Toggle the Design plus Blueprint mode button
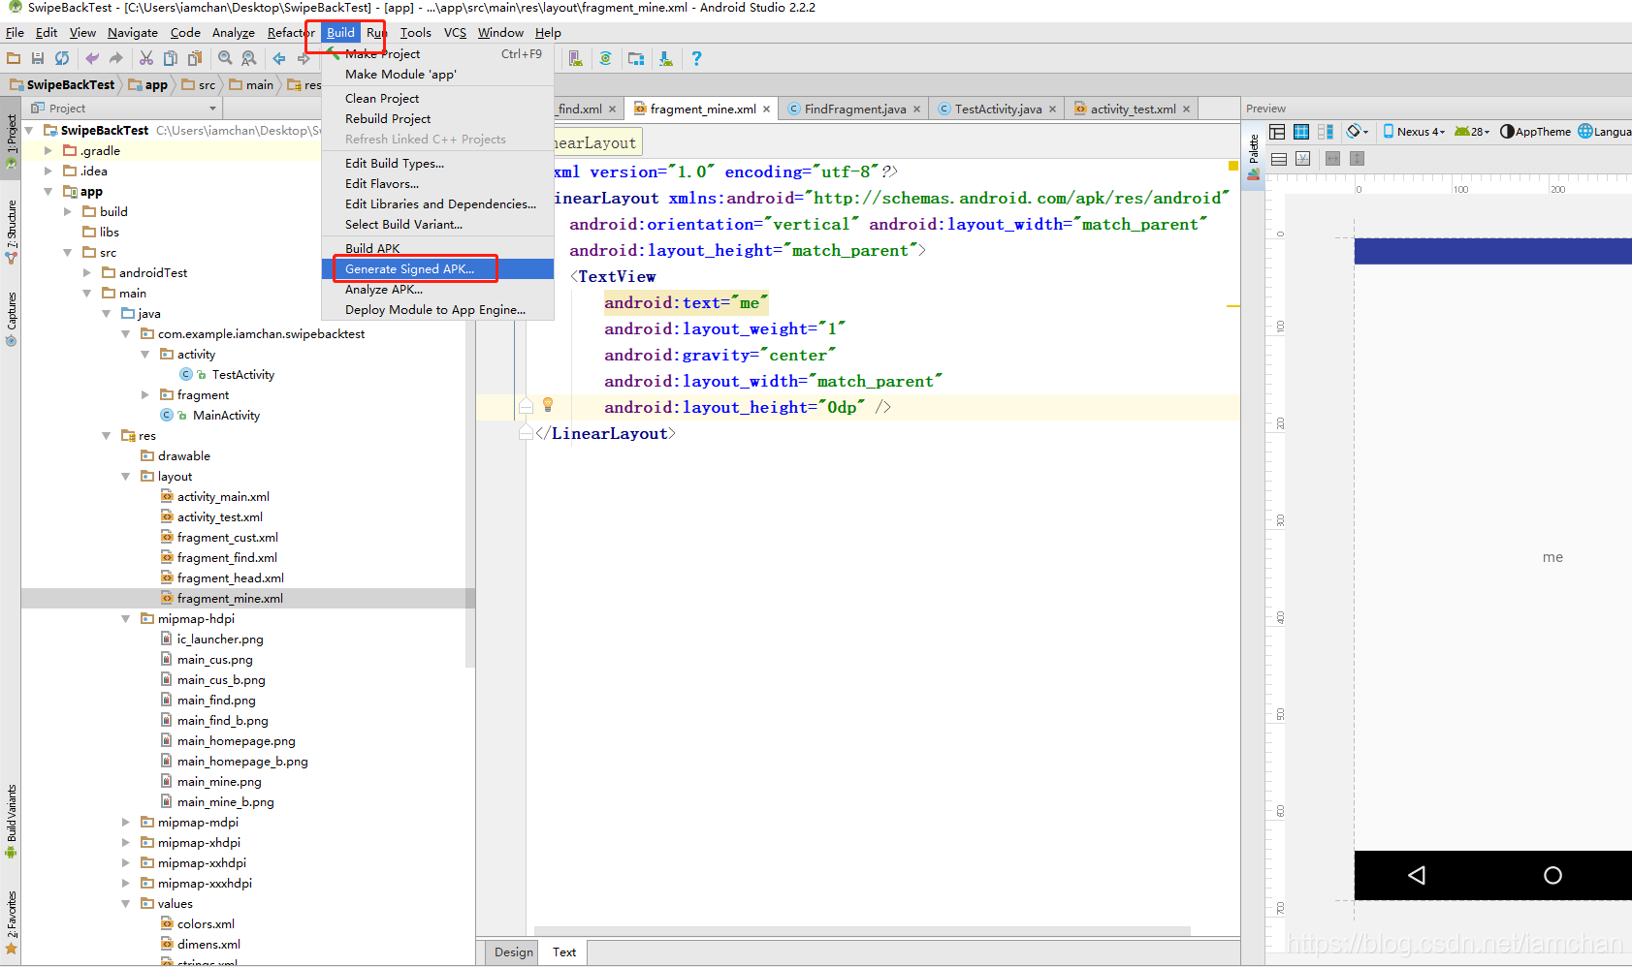Screen dimensions: 1632x967 pos(1326,131)
